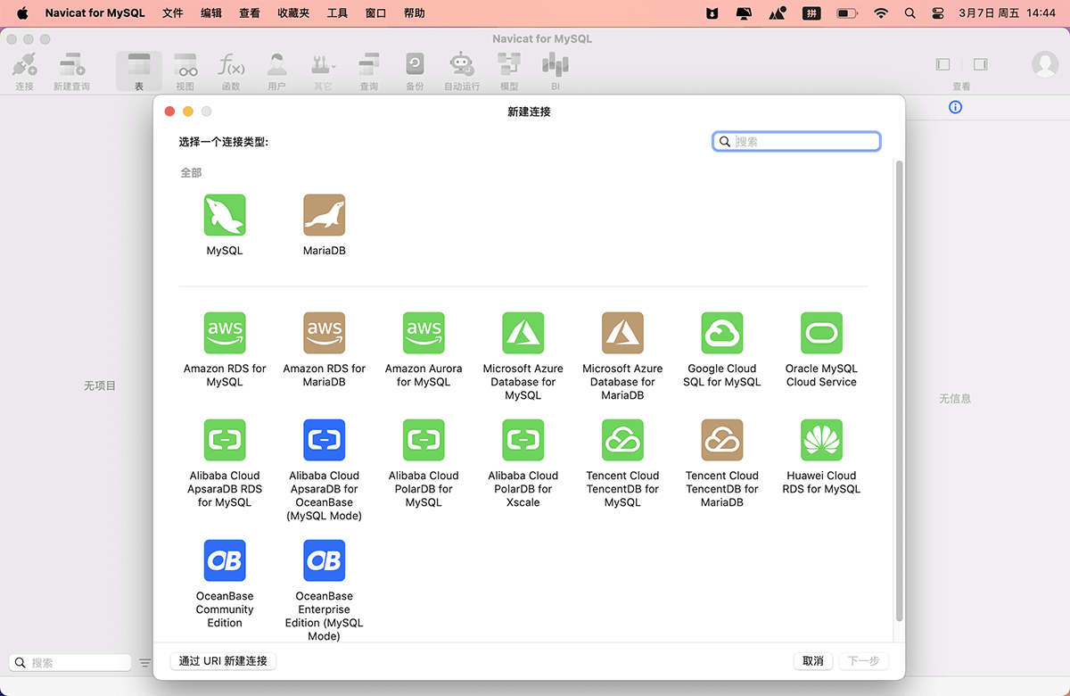The height and width of the screenshot is (696, 1070).
Task: Close the 新建连接 dialog
Action: [x=169, y=112]
